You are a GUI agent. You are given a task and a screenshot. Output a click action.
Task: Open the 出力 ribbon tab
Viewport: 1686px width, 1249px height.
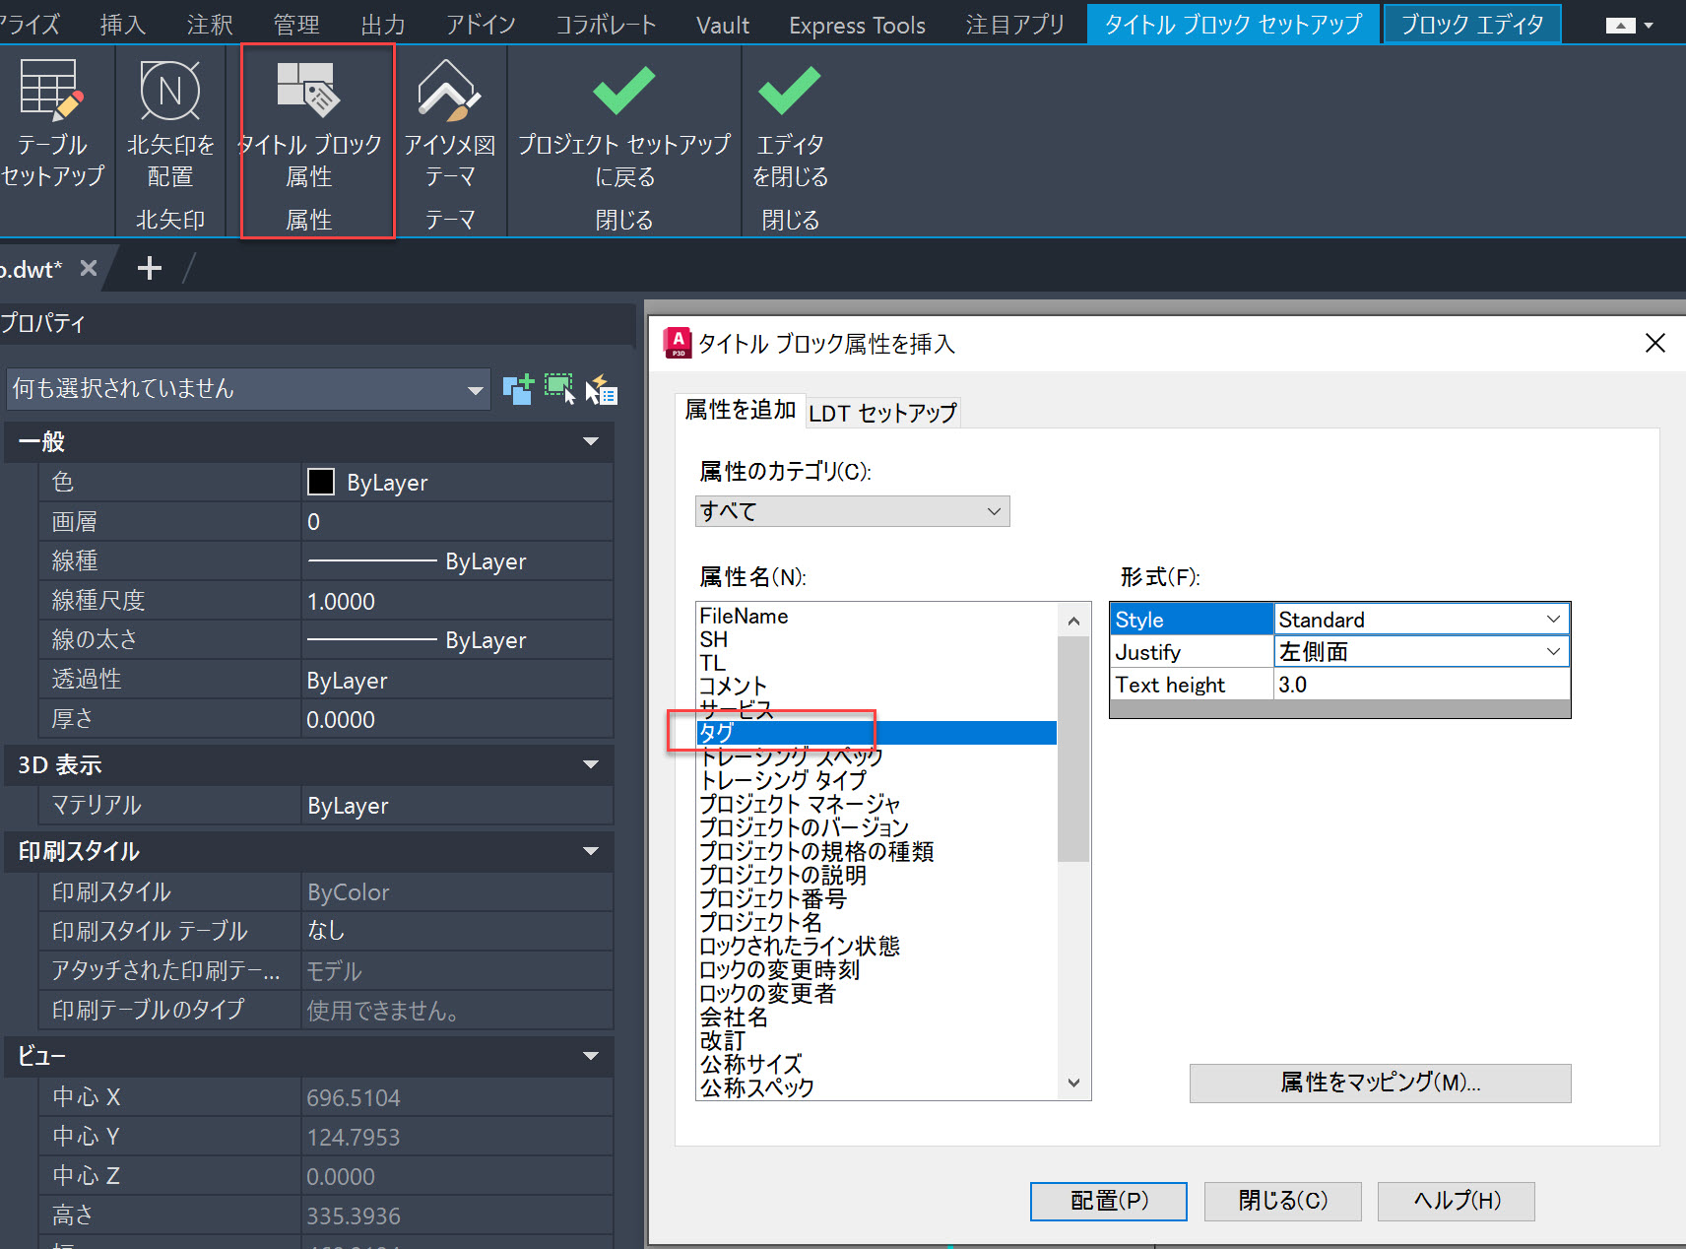click(383, 25)
